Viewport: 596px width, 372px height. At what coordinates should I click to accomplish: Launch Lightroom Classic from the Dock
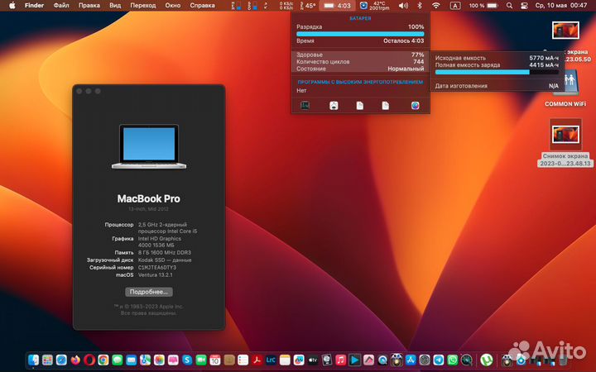click(271, 360)
